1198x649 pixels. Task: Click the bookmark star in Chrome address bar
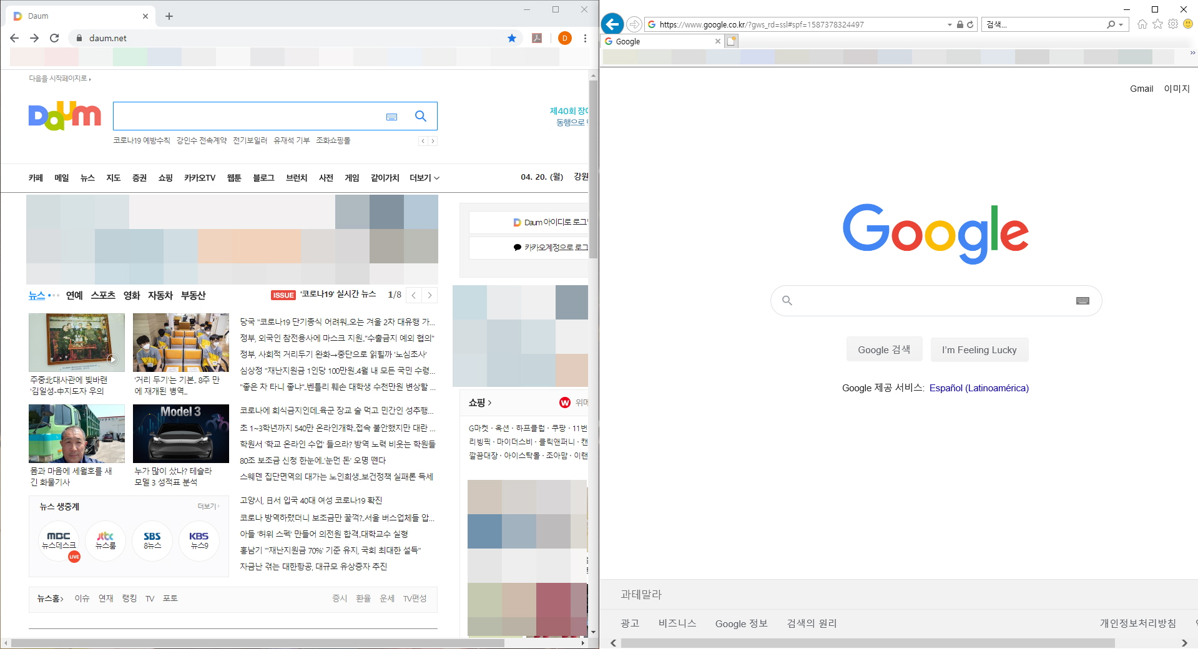click(512, 38)
